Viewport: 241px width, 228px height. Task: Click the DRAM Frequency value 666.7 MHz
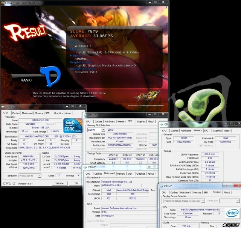(210, 154)
